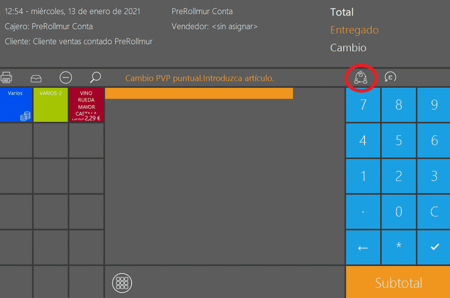This screenshot has height=298, width=450.
Task: Tap number 5 on the keypad
Action: point(398,140)
